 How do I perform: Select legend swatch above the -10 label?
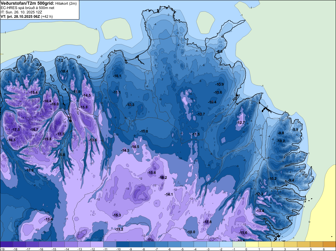click(123, 244)
